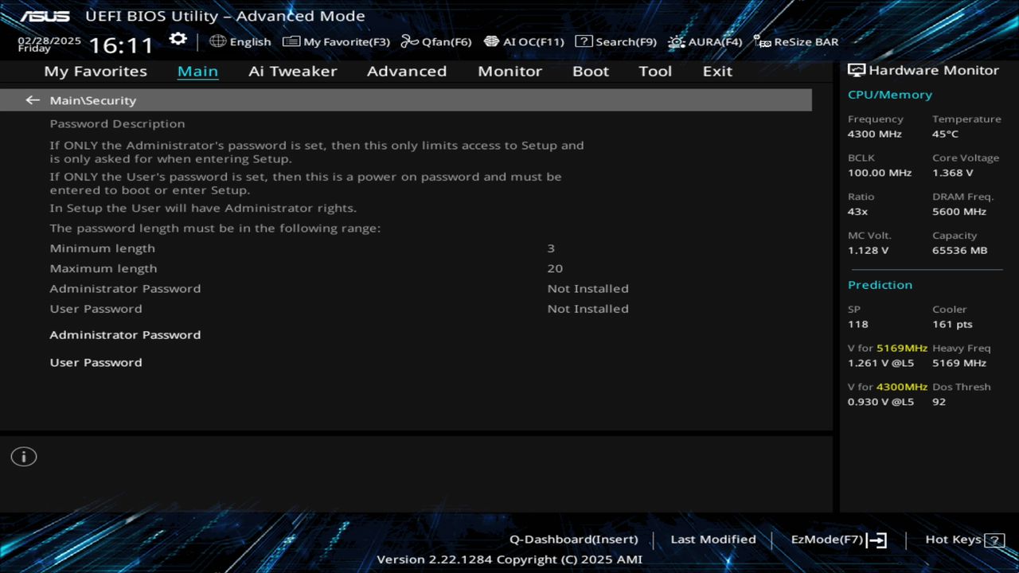Select the Main tab

click(x=197, y=71)
